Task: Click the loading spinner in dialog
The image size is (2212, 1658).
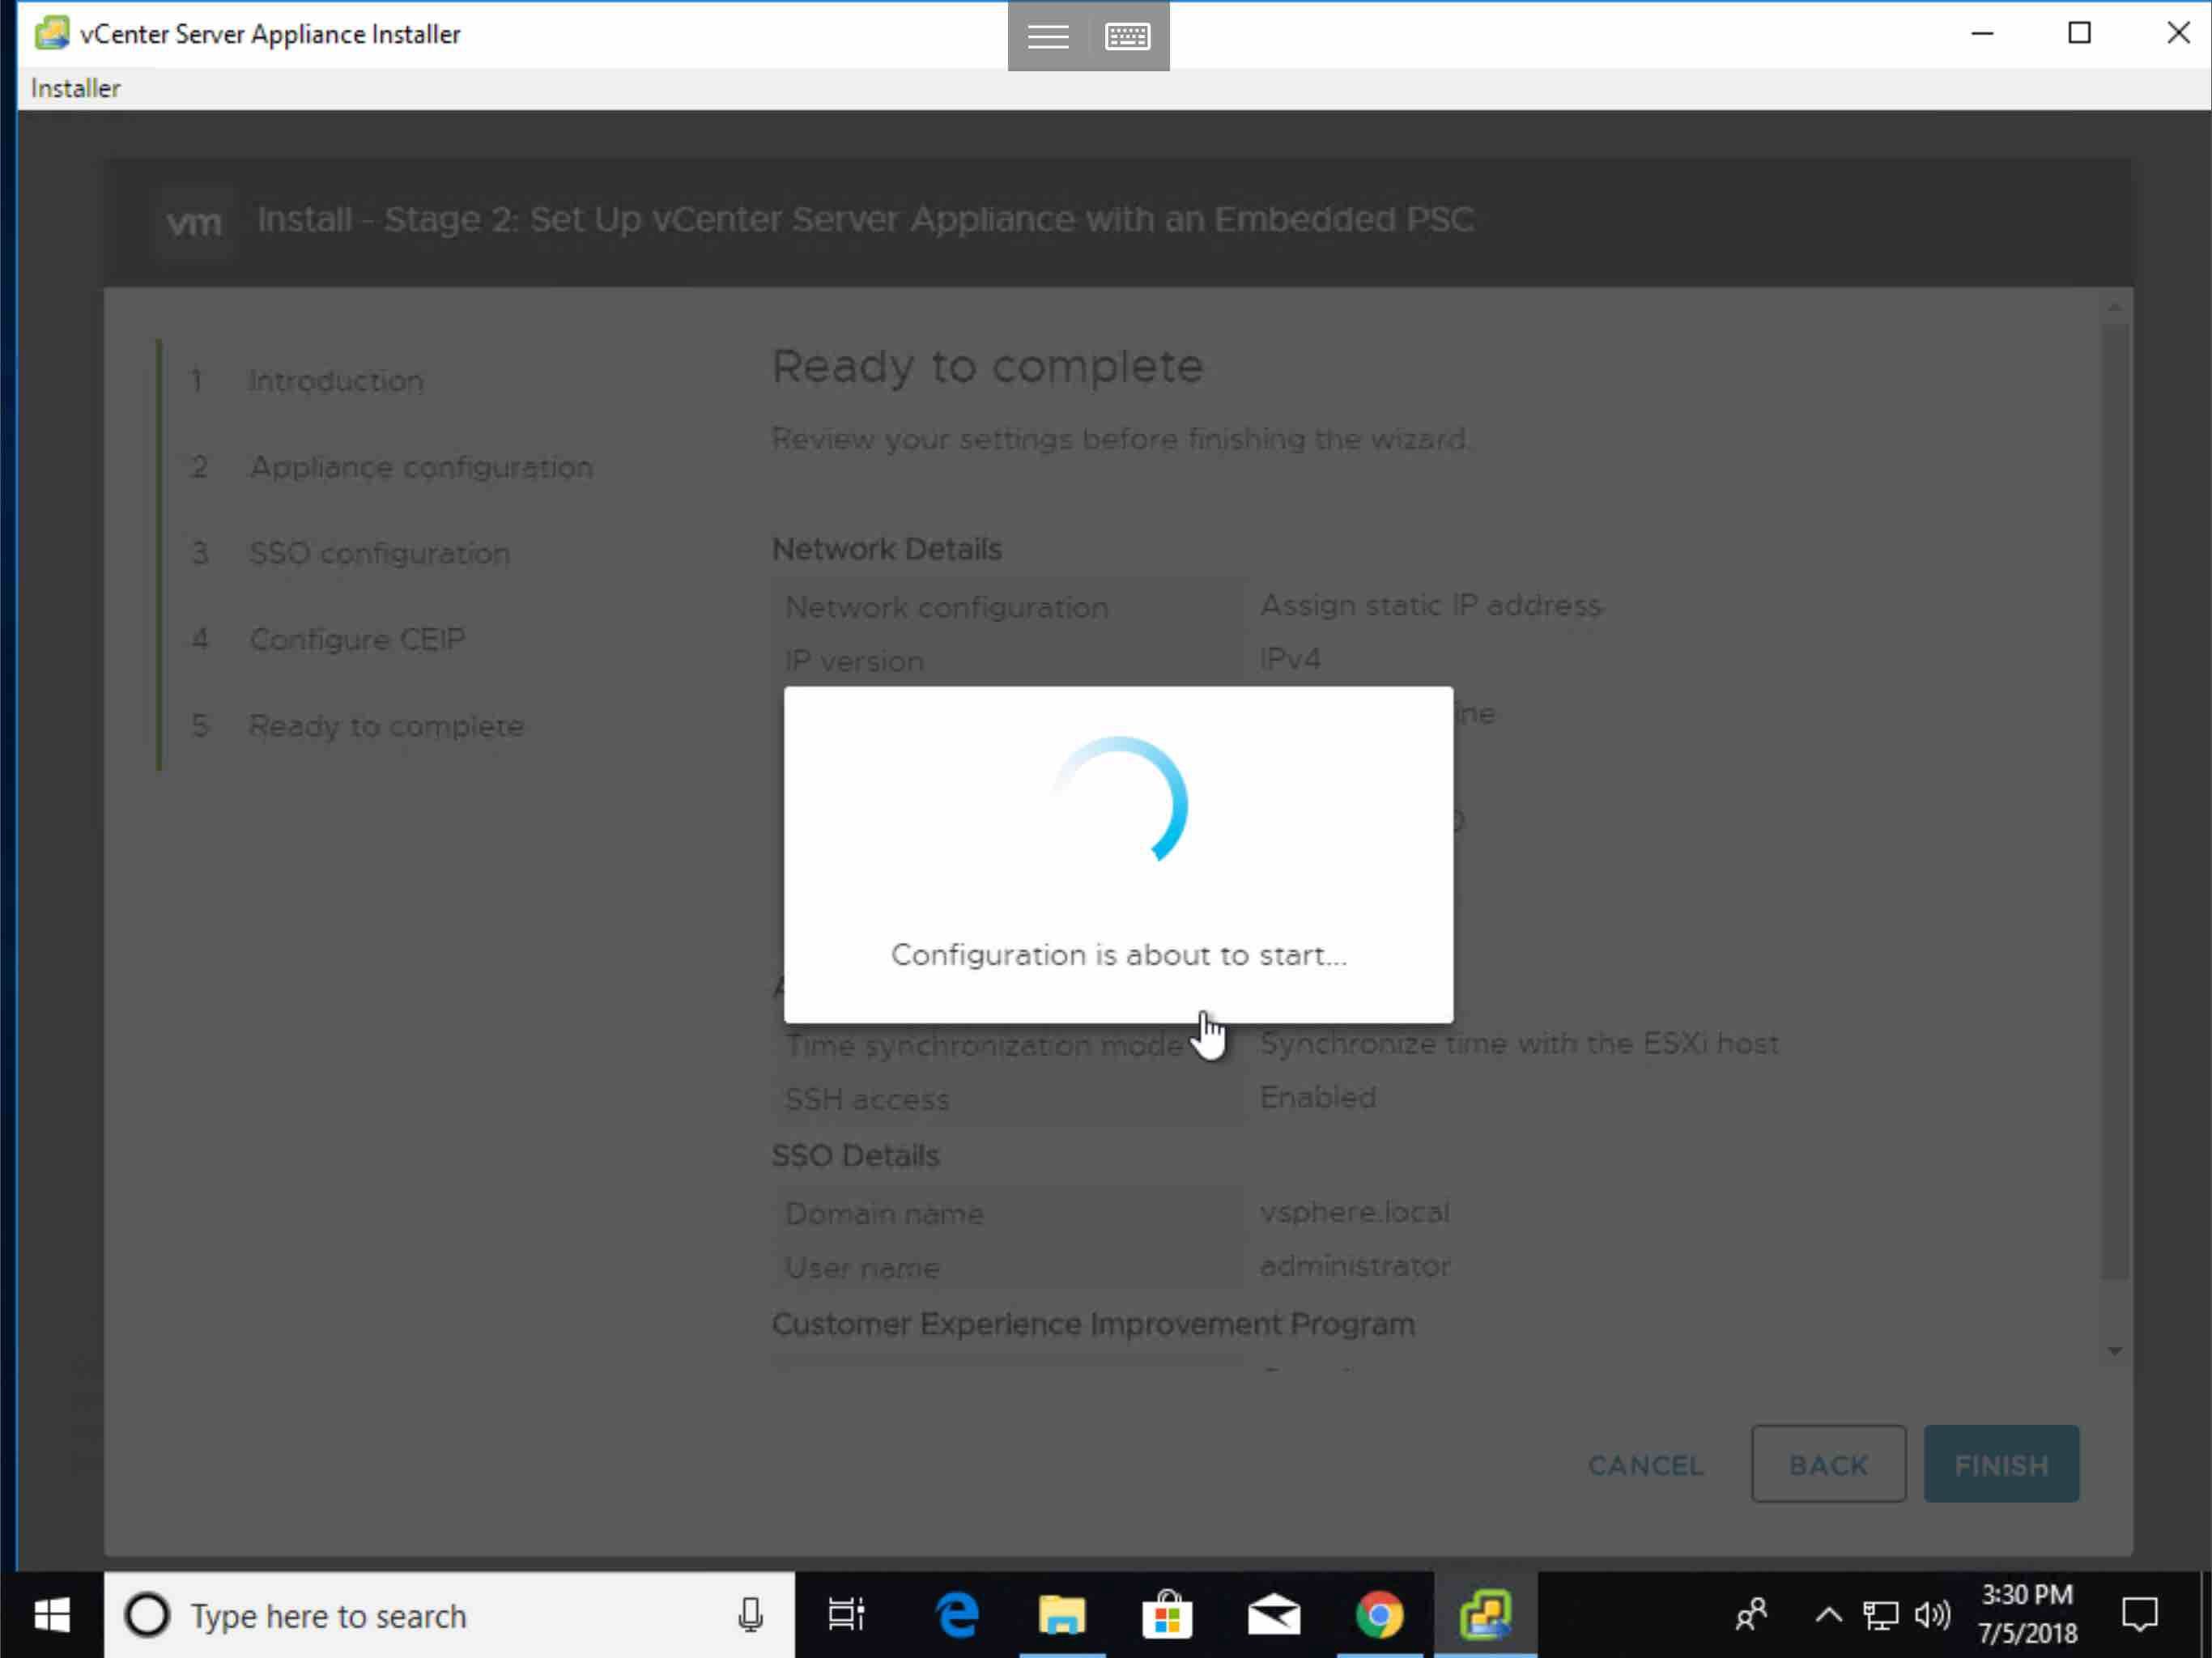Action: click(1120, 800)
